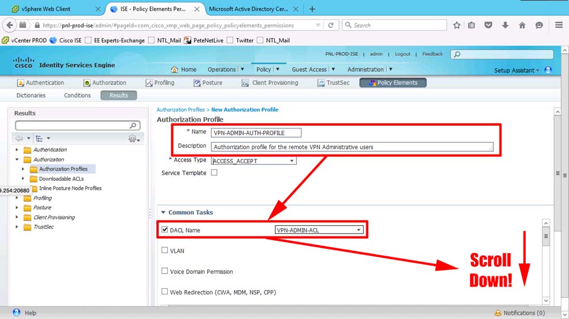Open the Profiling section

(160, 82)
